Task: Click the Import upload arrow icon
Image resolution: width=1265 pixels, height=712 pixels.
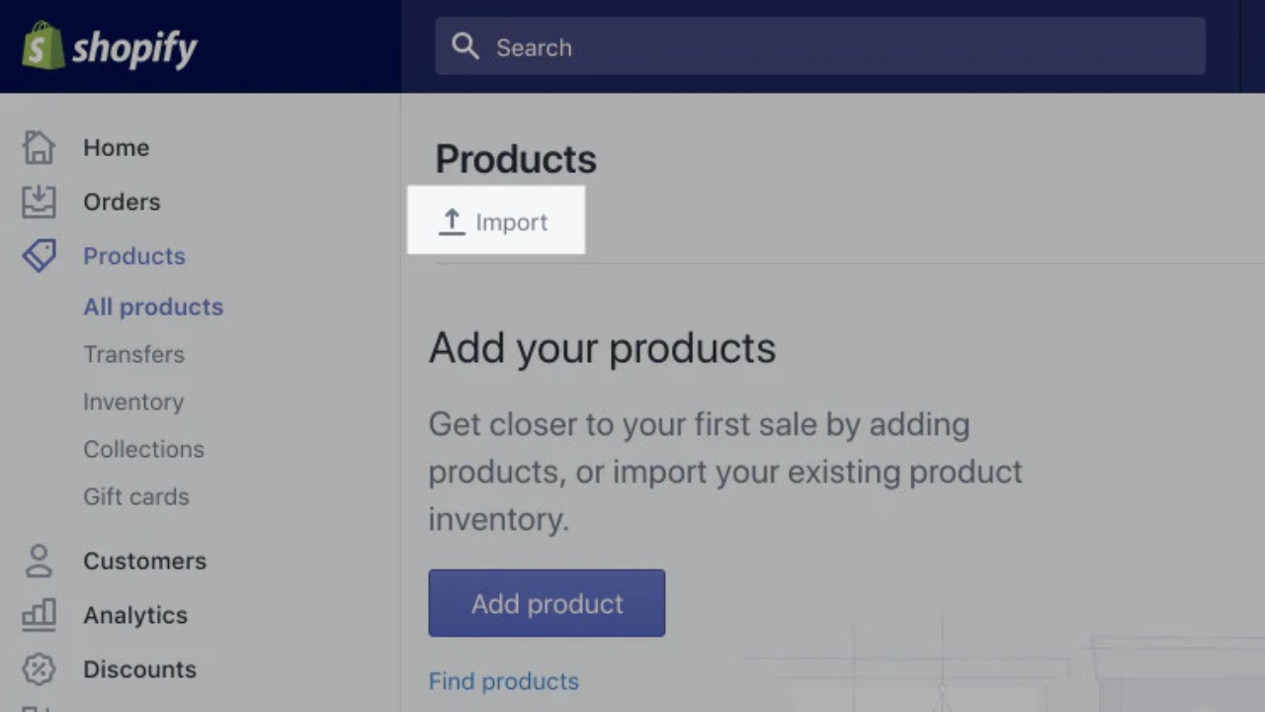Action: [x=452, y=222]
